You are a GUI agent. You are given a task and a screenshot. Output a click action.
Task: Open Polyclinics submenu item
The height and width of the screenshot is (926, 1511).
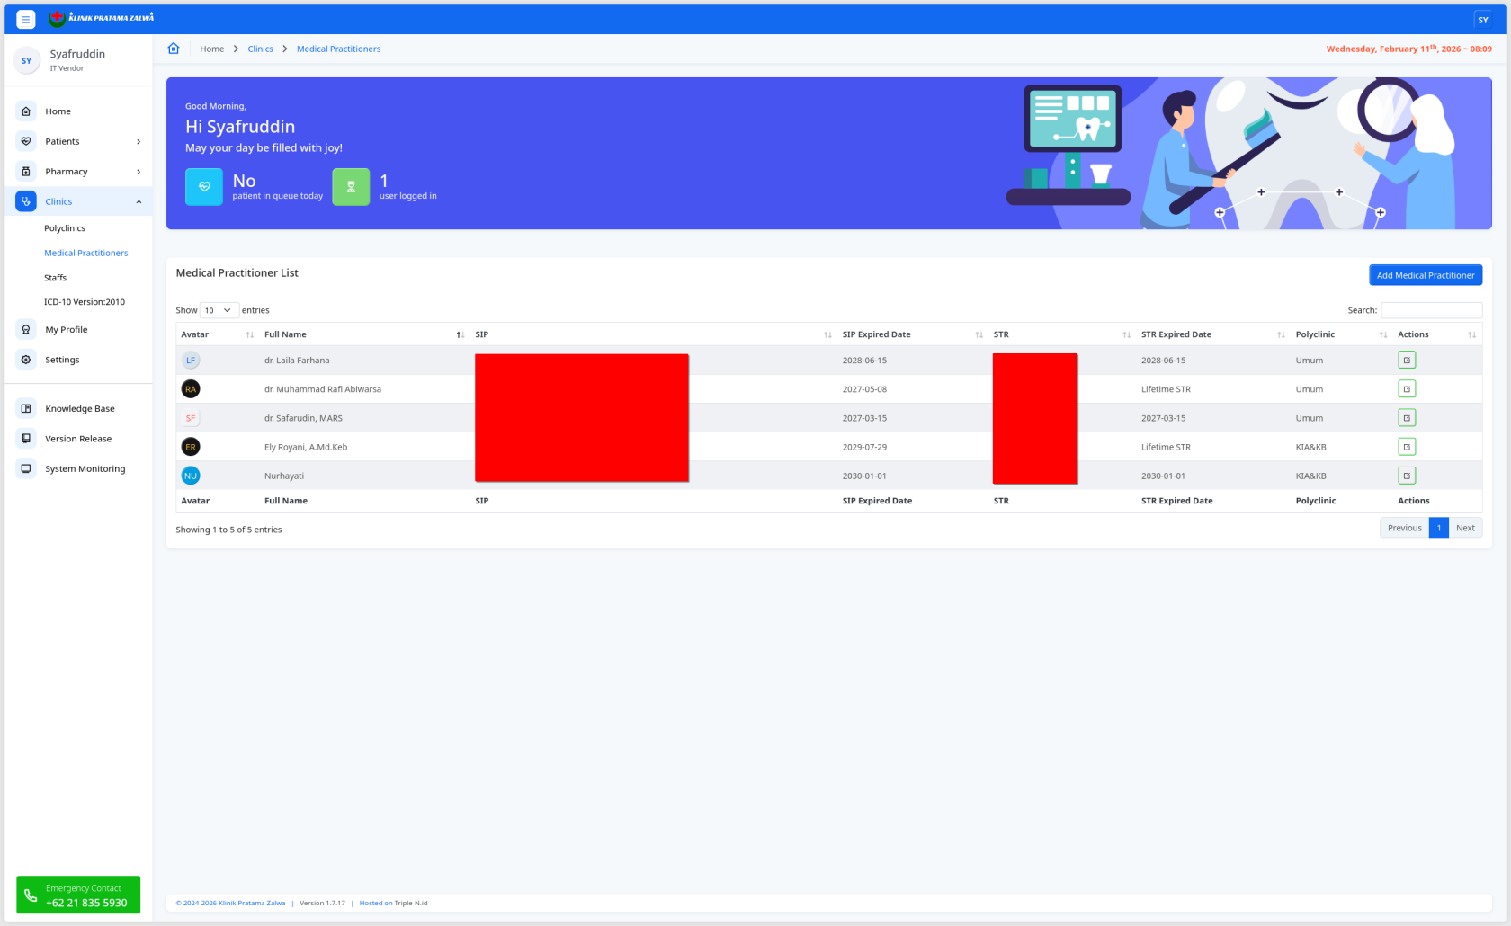click(65, 228)
